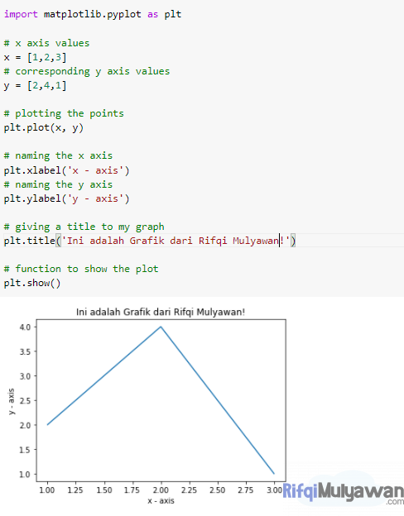Click the plt.xlabel('x - axis') line

[66, 170]
